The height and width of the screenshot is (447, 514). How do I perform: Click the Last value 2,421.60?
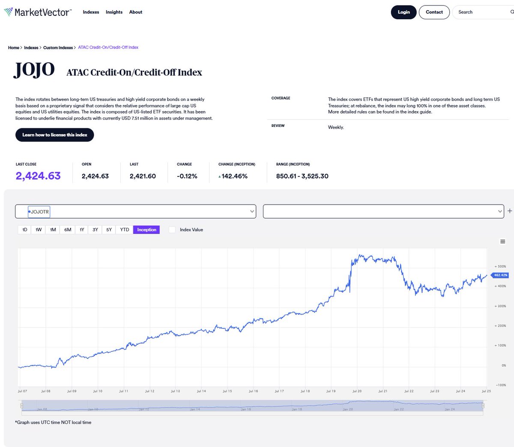tap(143, 176)
